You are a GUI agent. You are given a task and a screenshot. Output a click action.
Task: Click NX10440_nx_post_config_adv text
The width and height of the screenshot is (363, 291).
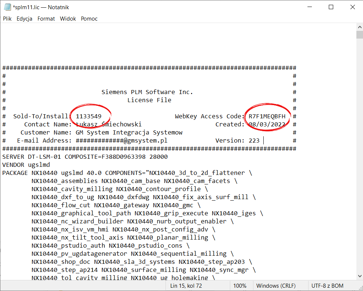[x=160, y=230]
